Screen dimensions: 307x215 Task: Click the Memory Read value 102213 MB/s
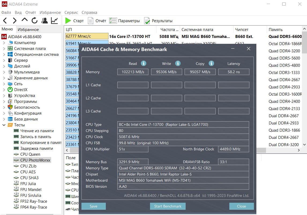[133, 72]
